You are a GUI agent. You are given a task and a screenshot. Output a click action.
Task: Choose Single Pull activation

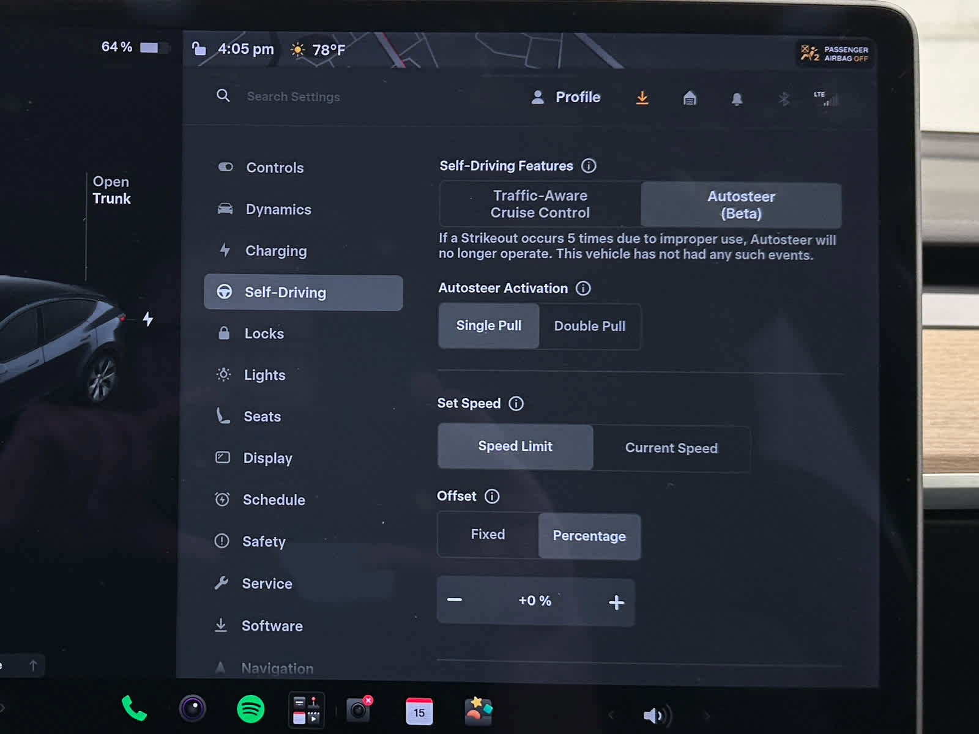click(489, 325)
